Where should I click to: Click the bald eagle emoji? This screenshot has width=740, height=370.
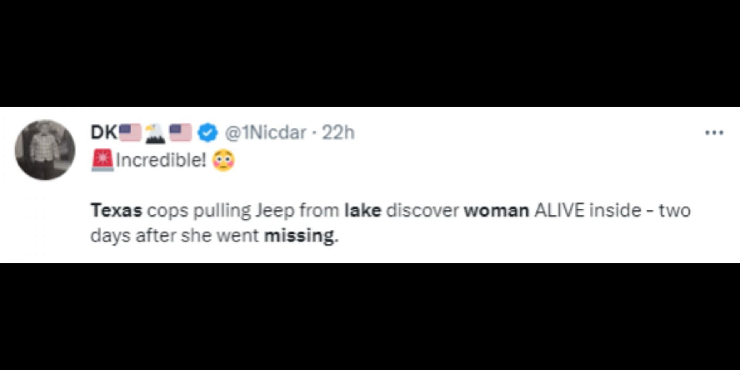[x=155, y=133]
